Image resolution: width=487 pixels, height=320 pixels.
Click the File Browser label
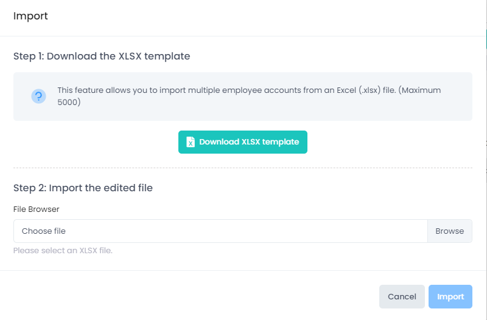[37, 209]
